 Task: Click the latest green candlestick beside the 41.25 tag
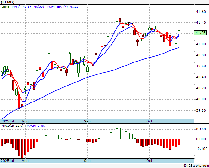179,32
